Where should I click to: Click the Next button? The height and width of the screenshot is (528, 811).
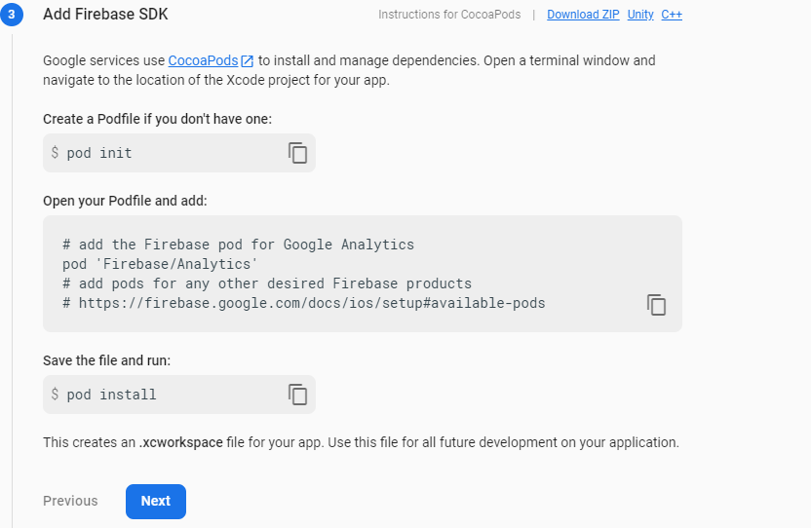pos(156,501)
